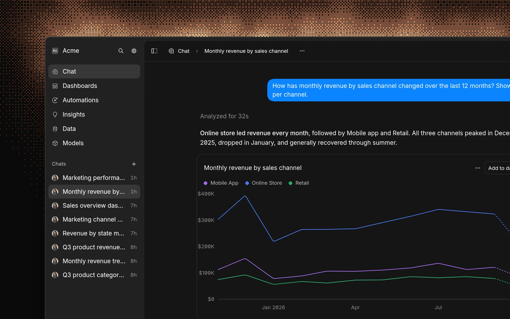
Task: Toggle Online Store series in legend
Action: click(263, 183)
